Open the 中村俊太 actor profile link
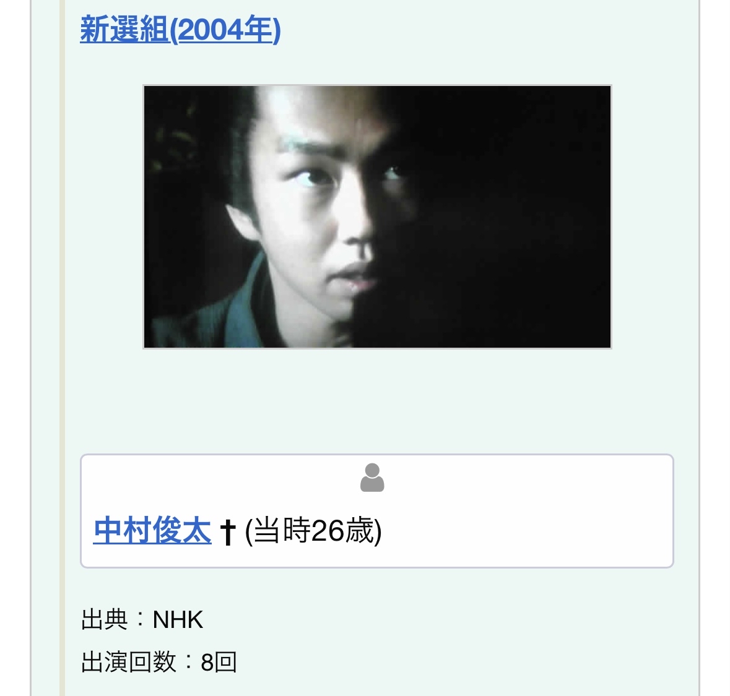The image size is (730, 696). pyautogui.click(x=152, y=530)
